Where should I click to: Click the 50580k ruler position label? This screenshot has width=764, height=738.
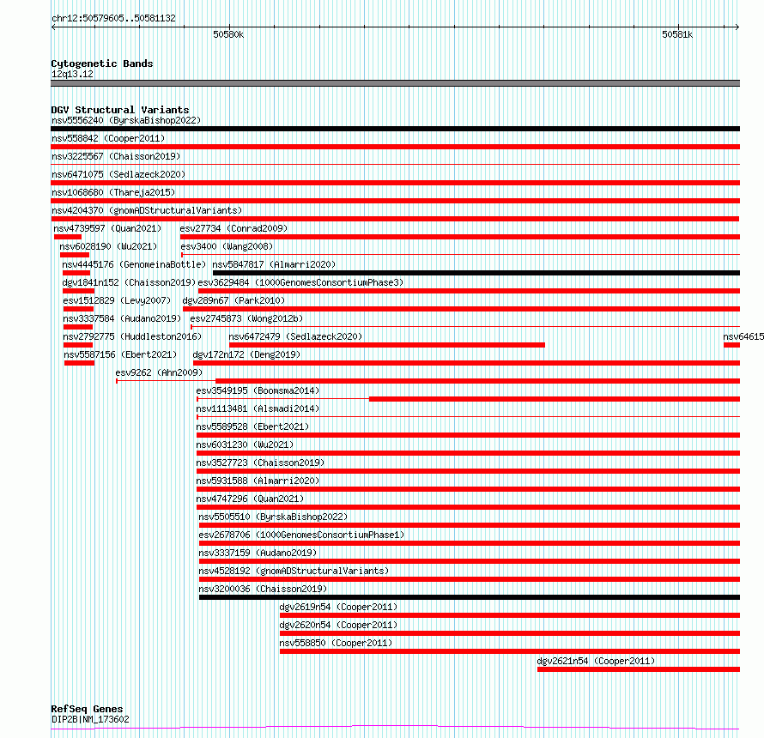click(228, 34)
